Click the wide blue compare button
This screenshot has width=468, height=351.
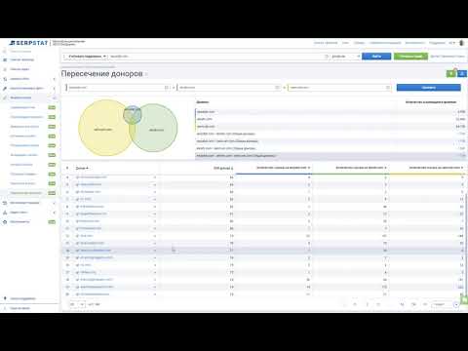(x=429, y=88)
